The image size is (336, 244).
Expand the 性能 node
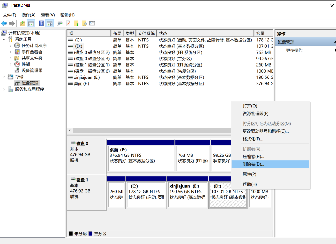tap(11, 64)
